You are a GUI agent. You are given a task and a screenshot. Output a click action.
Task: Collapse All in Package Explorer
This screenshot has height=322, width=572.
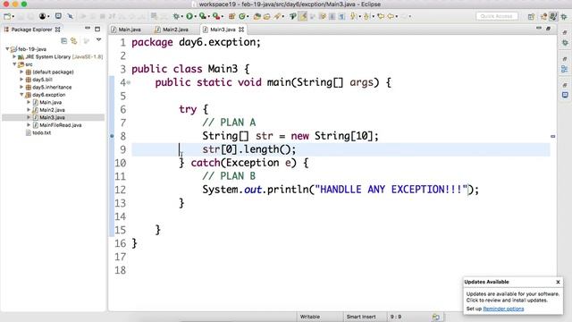[63, 41]
